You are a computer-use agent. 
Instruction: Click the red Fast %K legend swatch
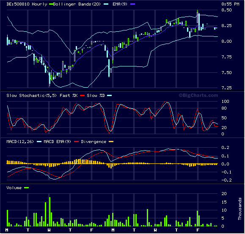pyautogui.click(x=83, y=96)
